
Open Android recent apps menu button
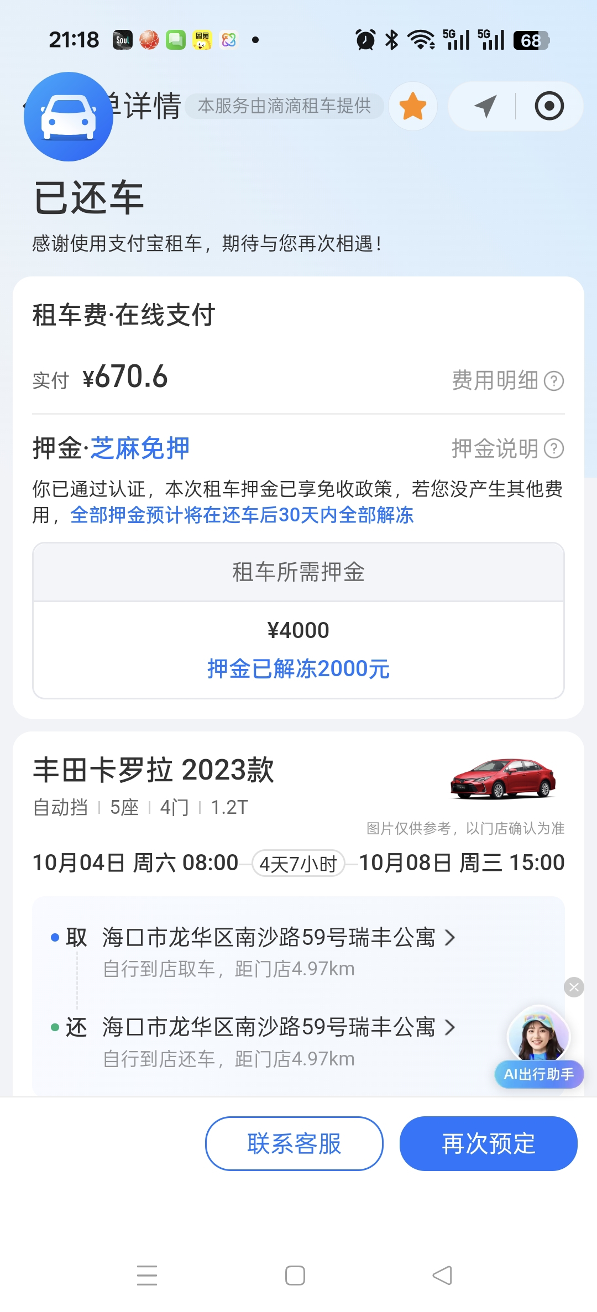pos(147,1276)
